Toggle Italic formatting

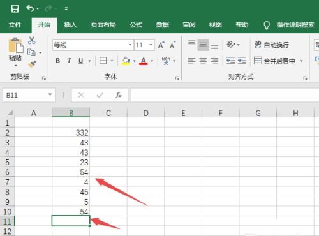click(69, 61)
